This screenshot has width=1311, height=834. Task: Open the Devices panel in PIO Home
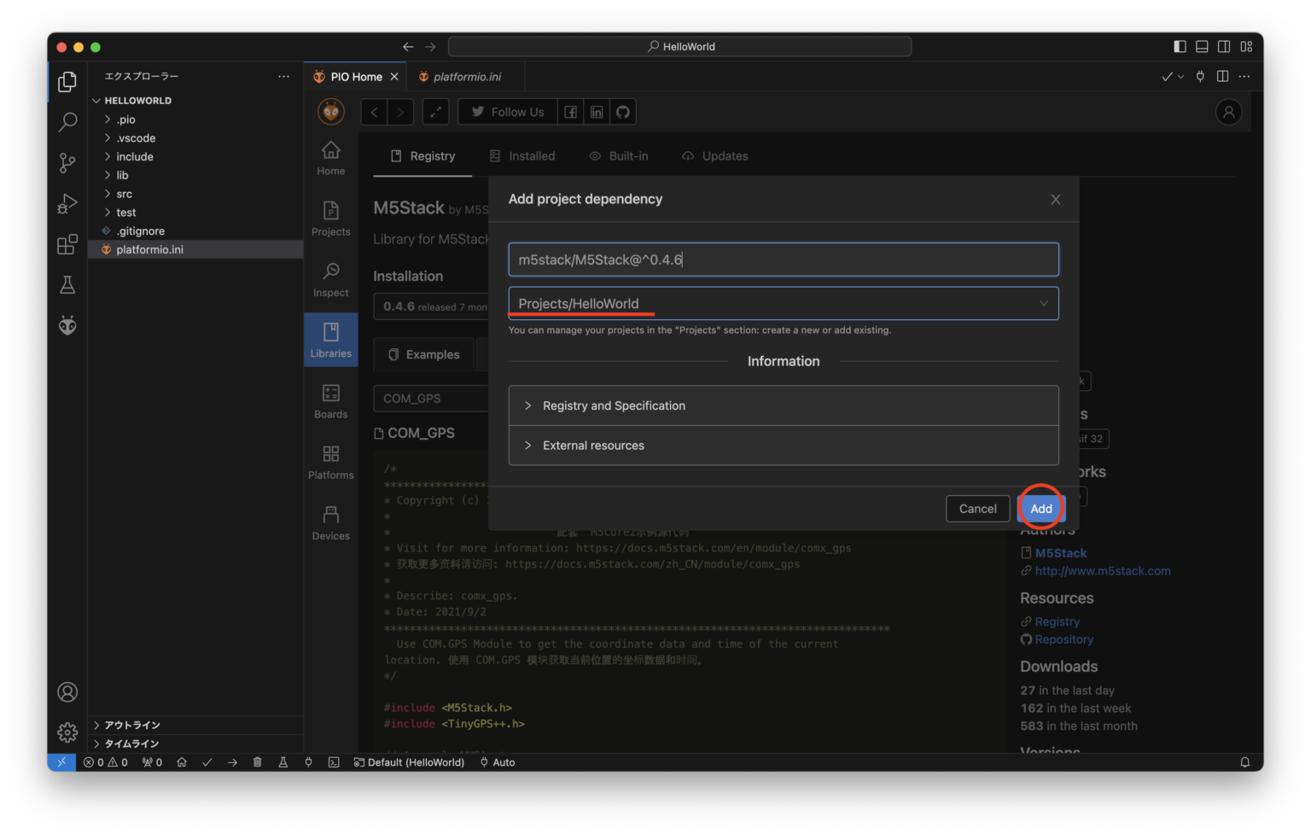[x=330, y=522]
